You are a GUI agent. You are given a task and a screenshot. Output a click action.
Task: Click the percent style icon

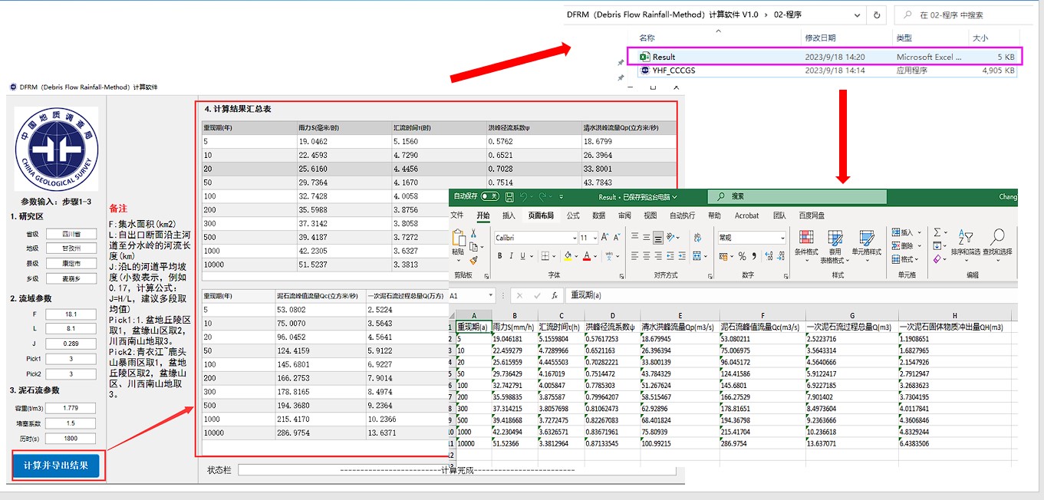coord(743,256)
